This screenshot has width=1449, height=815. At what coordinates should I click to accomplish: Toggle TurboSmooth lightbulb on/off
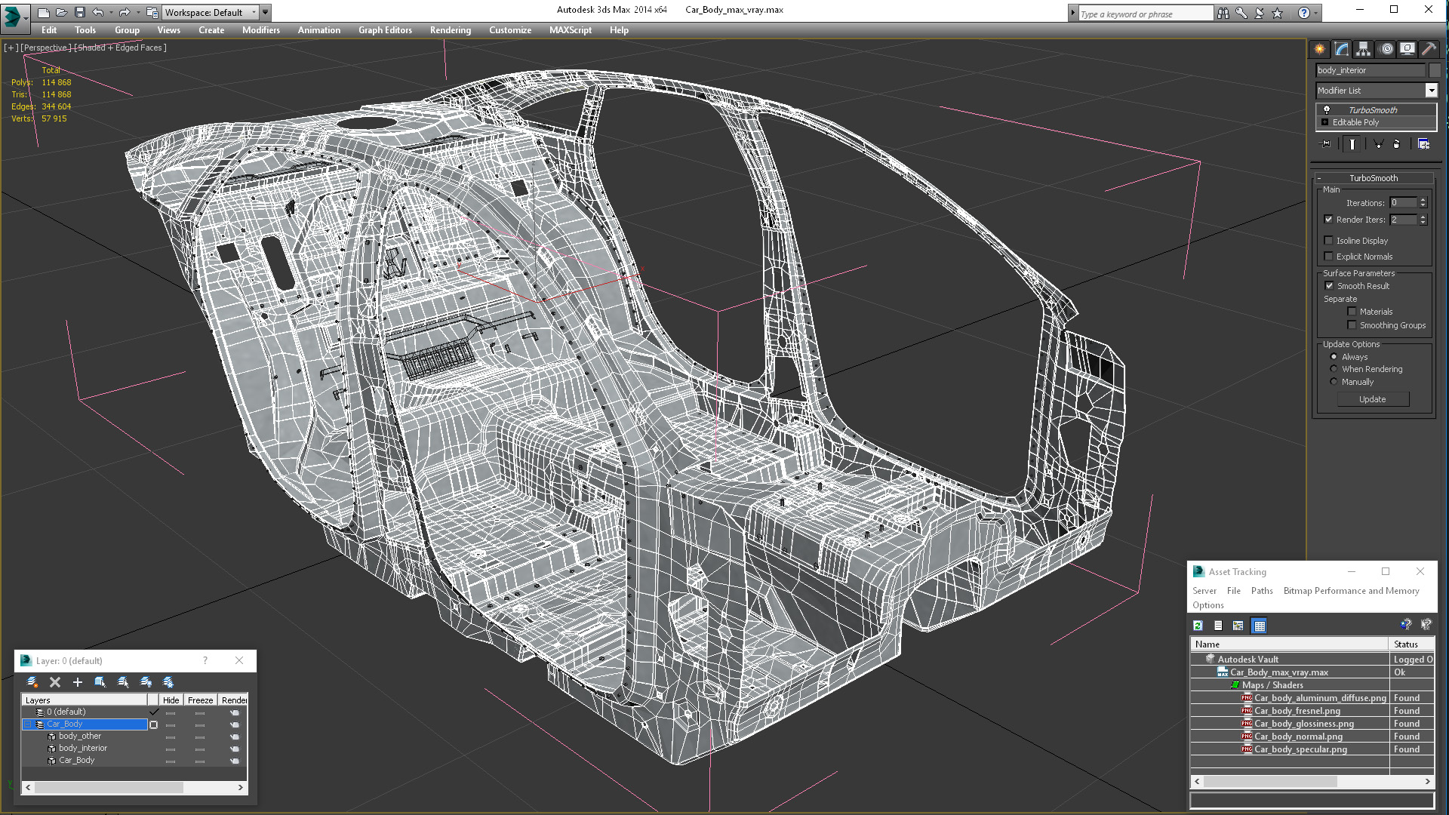pyautogui.click(x=1326, y=110)
